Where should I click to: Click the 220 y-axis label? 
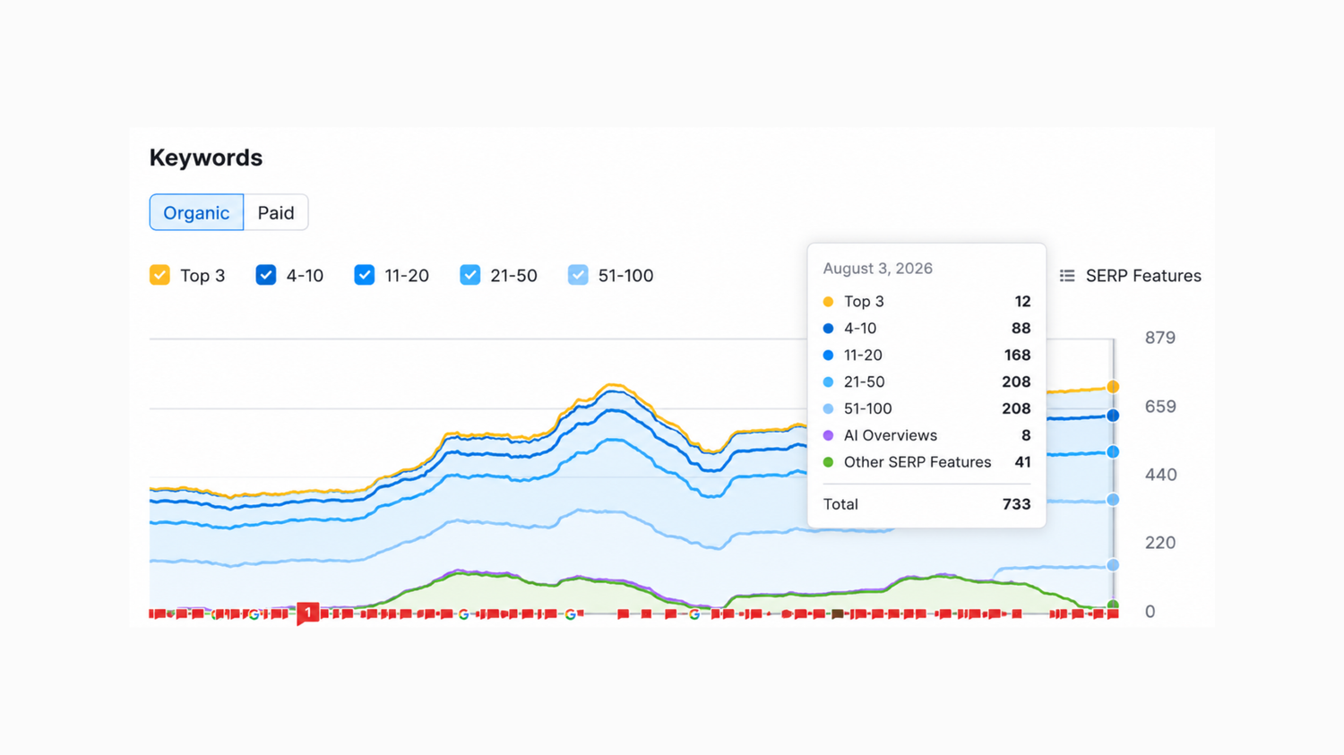[x=1160, y=543]
